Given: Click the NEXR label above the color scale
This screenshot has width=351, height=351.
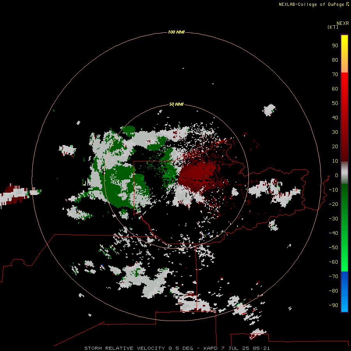Looking at the screenshot, I should (x=343, y=23).
